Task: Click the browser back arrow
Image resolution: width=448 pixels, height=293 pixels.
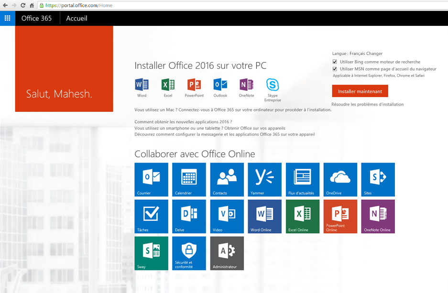Action: click(x=5, y=5)
